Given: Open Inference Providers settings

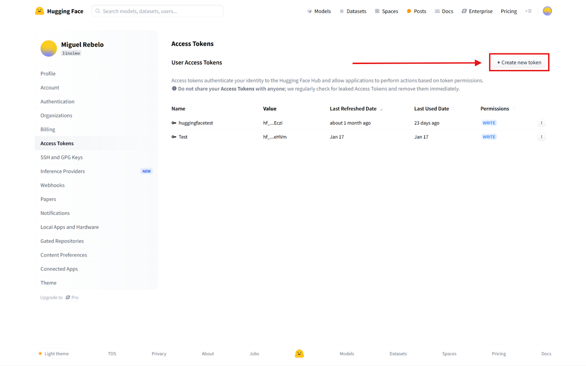Looking at the screenshot, I should point(96,171).
